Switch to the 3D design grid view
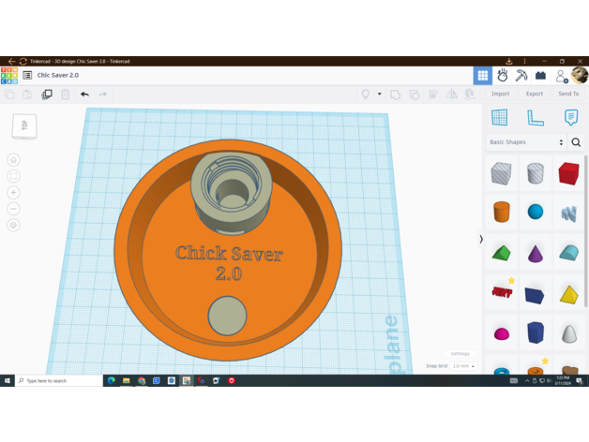The height and width of the screenshot is (442, 589). click(x=483, y=75)
